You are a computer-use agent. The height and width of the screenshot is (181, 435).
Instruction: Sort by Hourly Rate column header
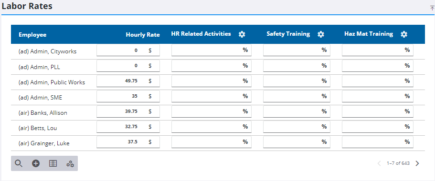[x=143, y=35]
